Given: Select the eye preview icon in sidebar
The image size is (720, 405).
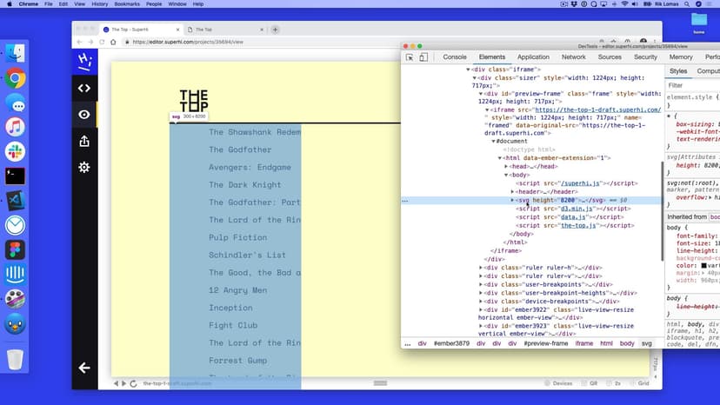Looking at the screenshot, I should tap(84, 114).
